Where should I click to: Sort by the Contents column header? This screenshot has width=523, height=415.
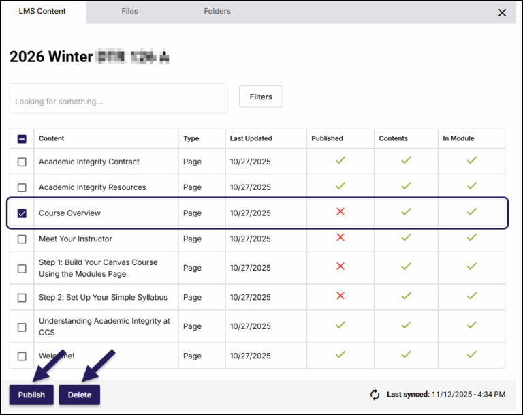click(393, 138)
